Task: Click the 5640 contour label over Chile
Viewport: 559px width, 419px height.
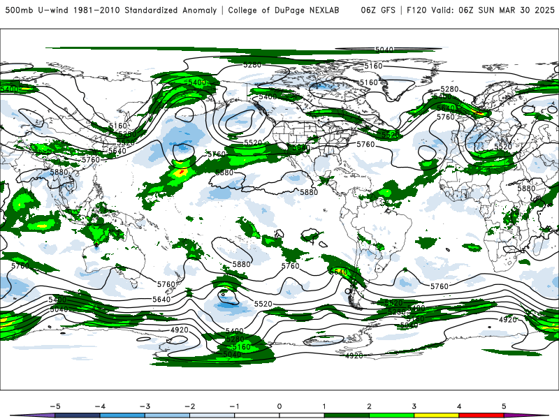Action: (x=339, y=272)
